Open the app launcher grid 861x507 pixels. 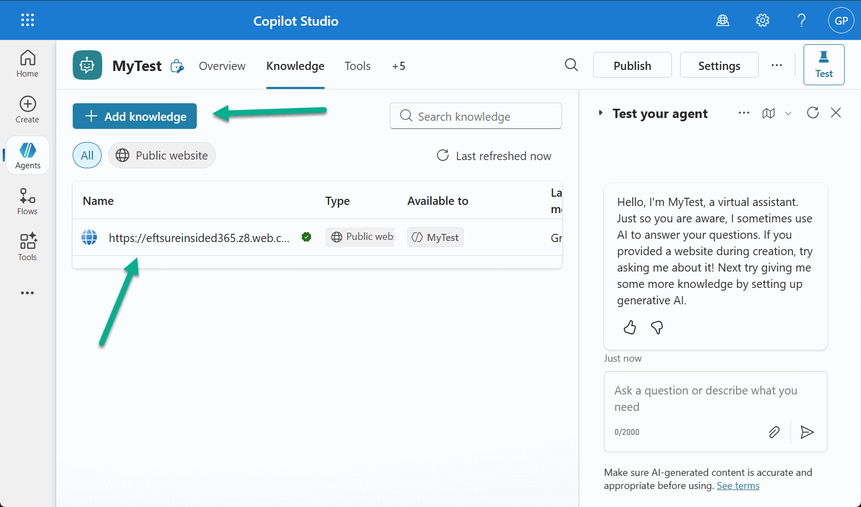click(x=27, y=20)
